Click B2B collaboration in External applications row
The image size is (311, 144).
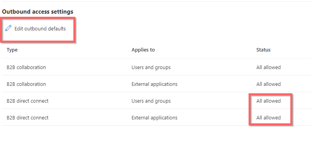[26, 84]
